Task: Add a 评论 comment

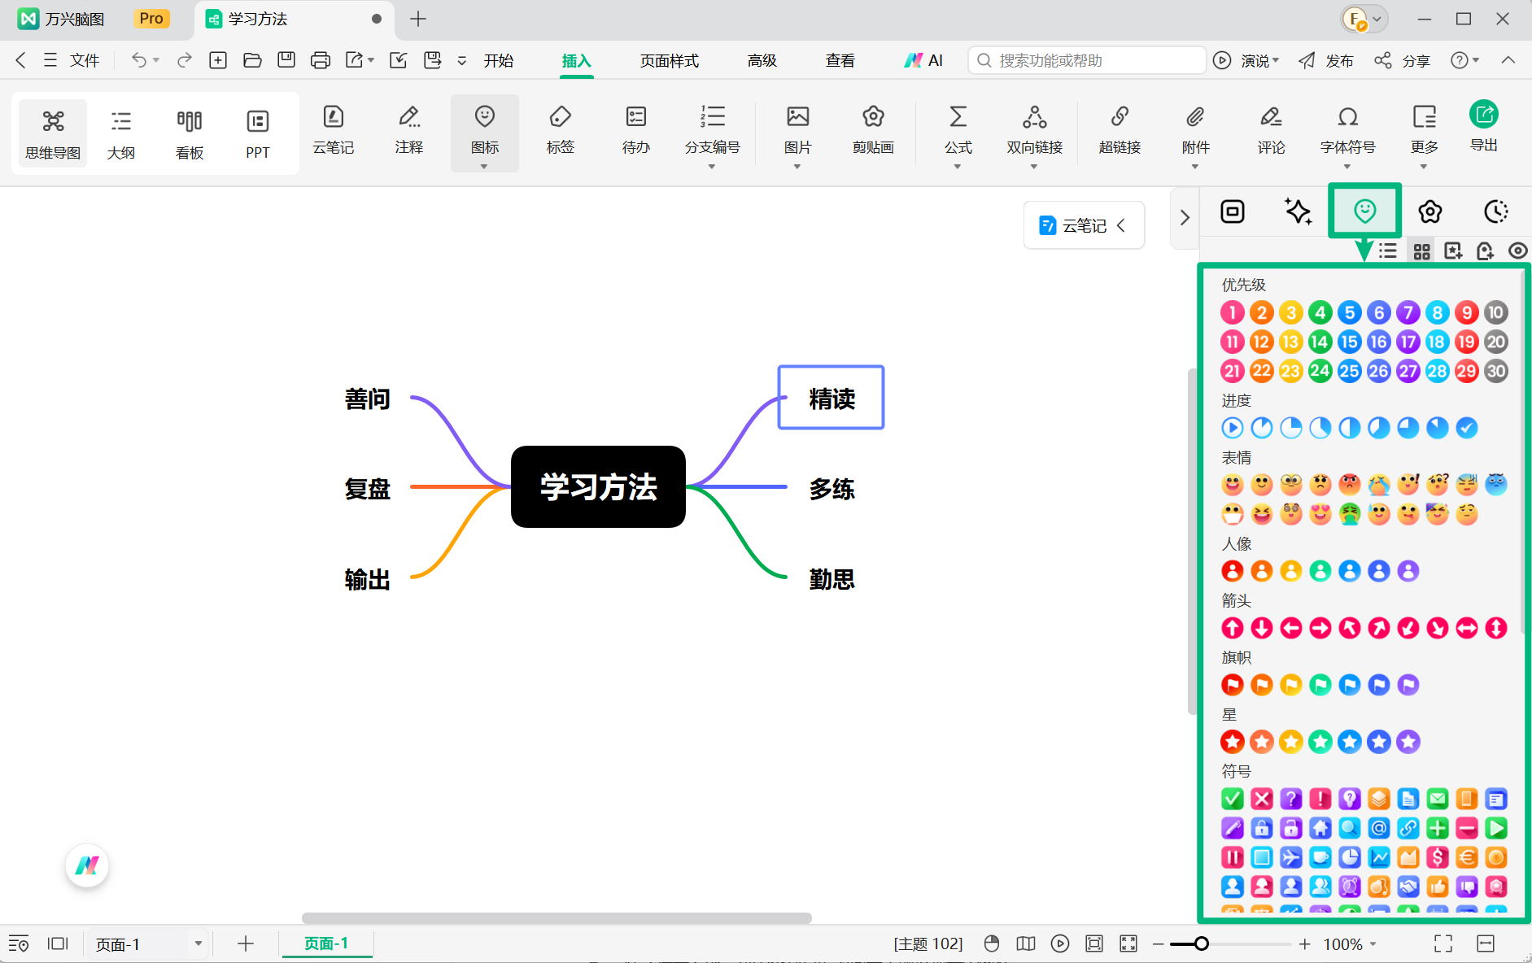Action: tap(1272, 130)
